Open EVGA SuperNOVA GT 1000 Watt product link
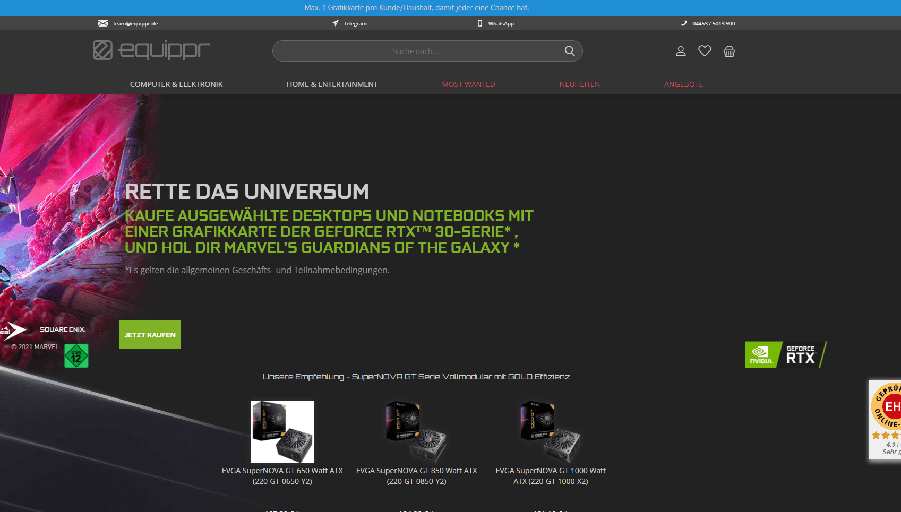The height and width of the screenshot is (512, 901). click(x=551, y=476)
